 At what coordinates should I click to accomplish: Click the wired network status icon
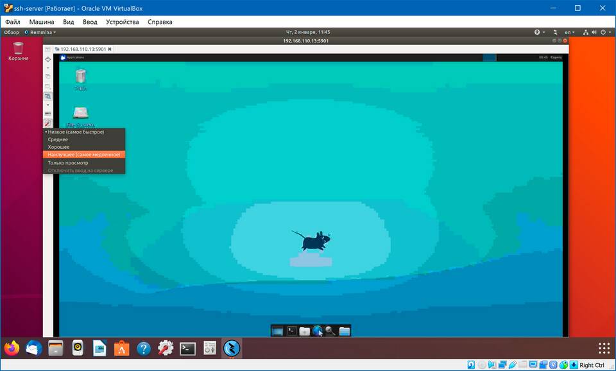coord(586,32)
